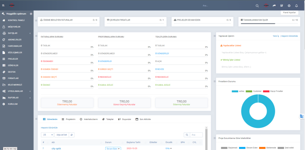The width and height of the screenshot is (305, 150).
Task: Switch to the Projelerim tab
Action: (68, 119)
